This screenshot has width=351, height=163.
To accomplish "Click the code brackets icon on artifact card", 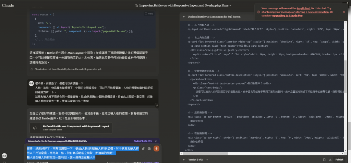I will click(35, 128).
